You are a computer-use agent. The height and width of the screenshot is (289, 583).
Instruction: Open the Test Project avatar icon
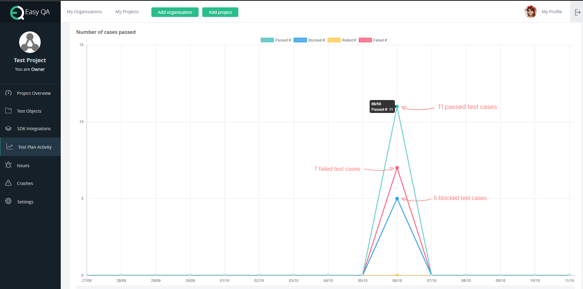pyautogui.click(x=30, y=42)
